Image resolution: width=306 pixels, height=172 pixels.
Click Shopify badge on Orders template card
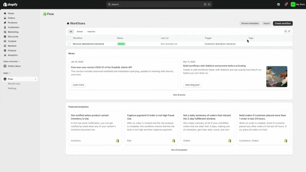click(x=230, y=141)
